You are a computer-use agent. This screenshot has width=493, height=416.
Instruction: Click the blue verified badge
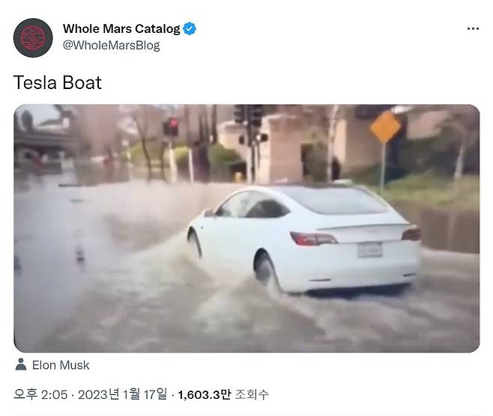pos(190,28)
